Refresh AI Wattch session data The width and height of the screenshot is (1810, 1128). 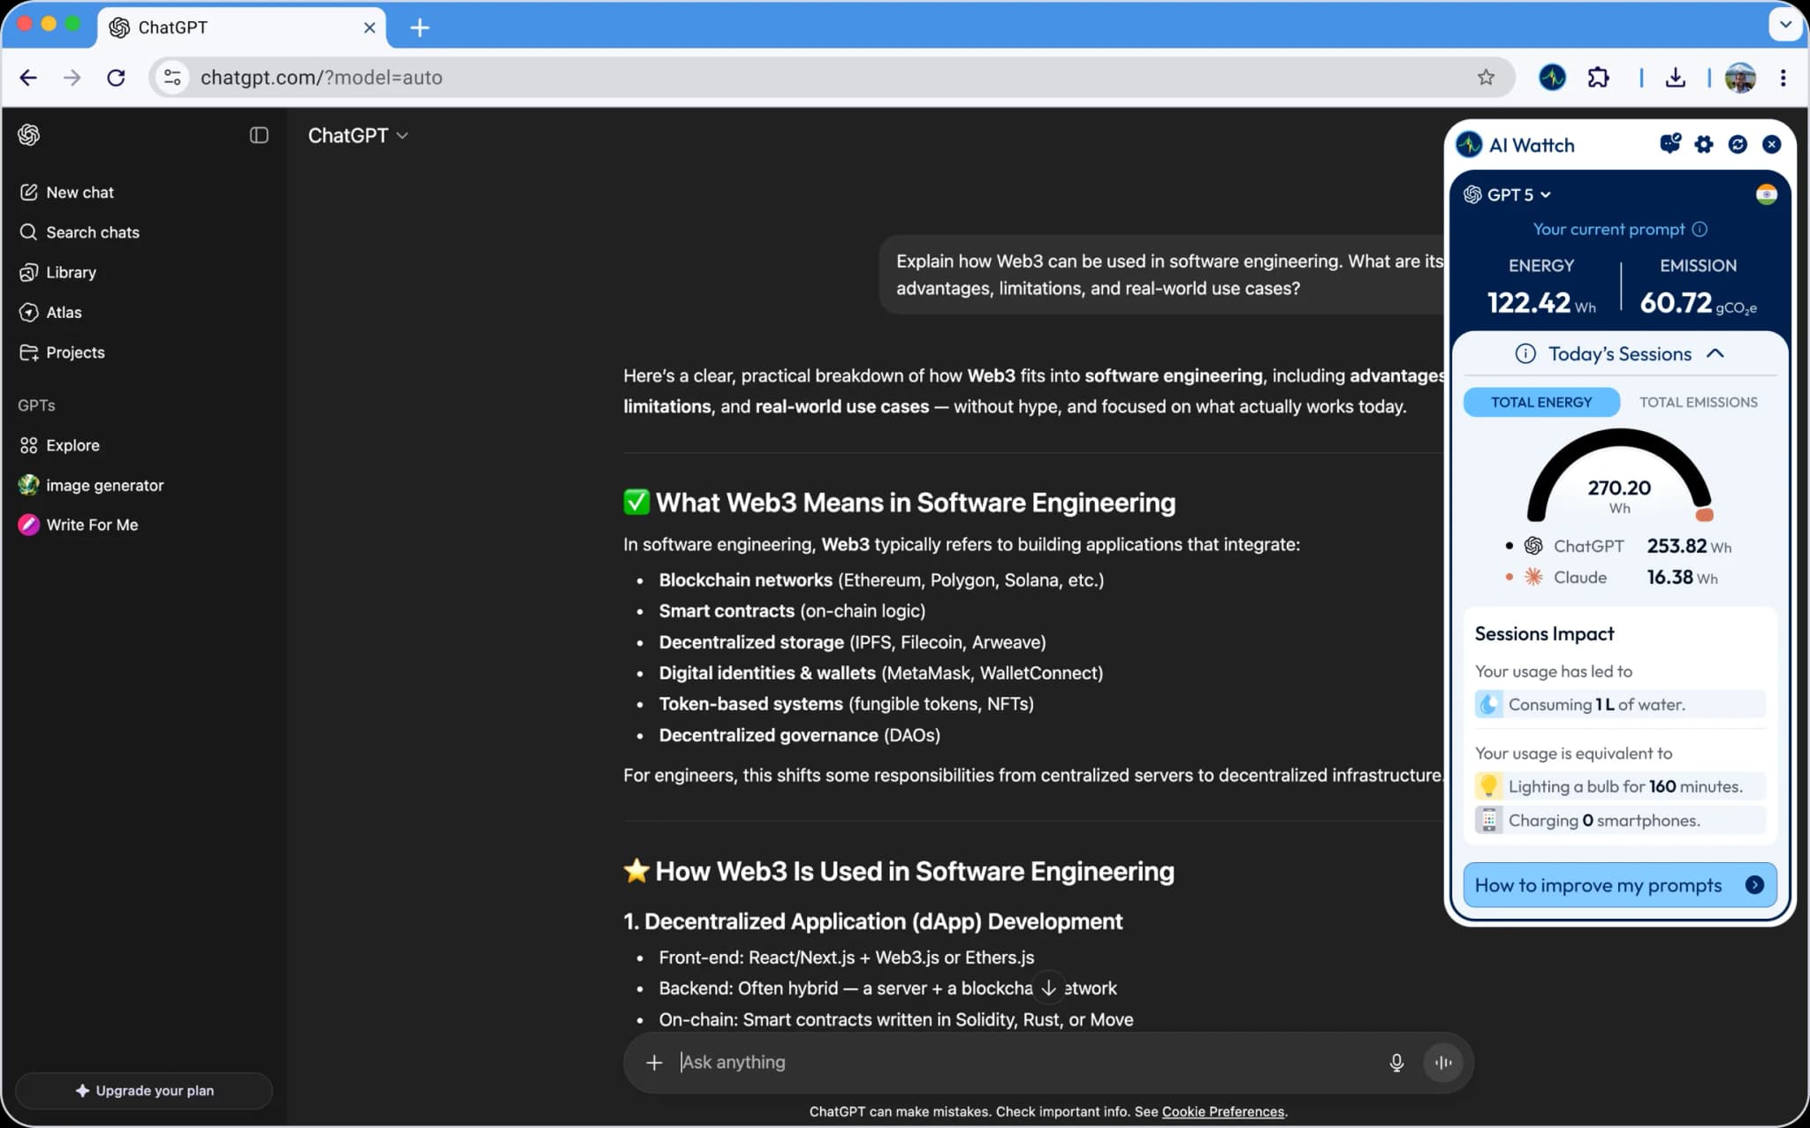click(x=1738, y=144)
